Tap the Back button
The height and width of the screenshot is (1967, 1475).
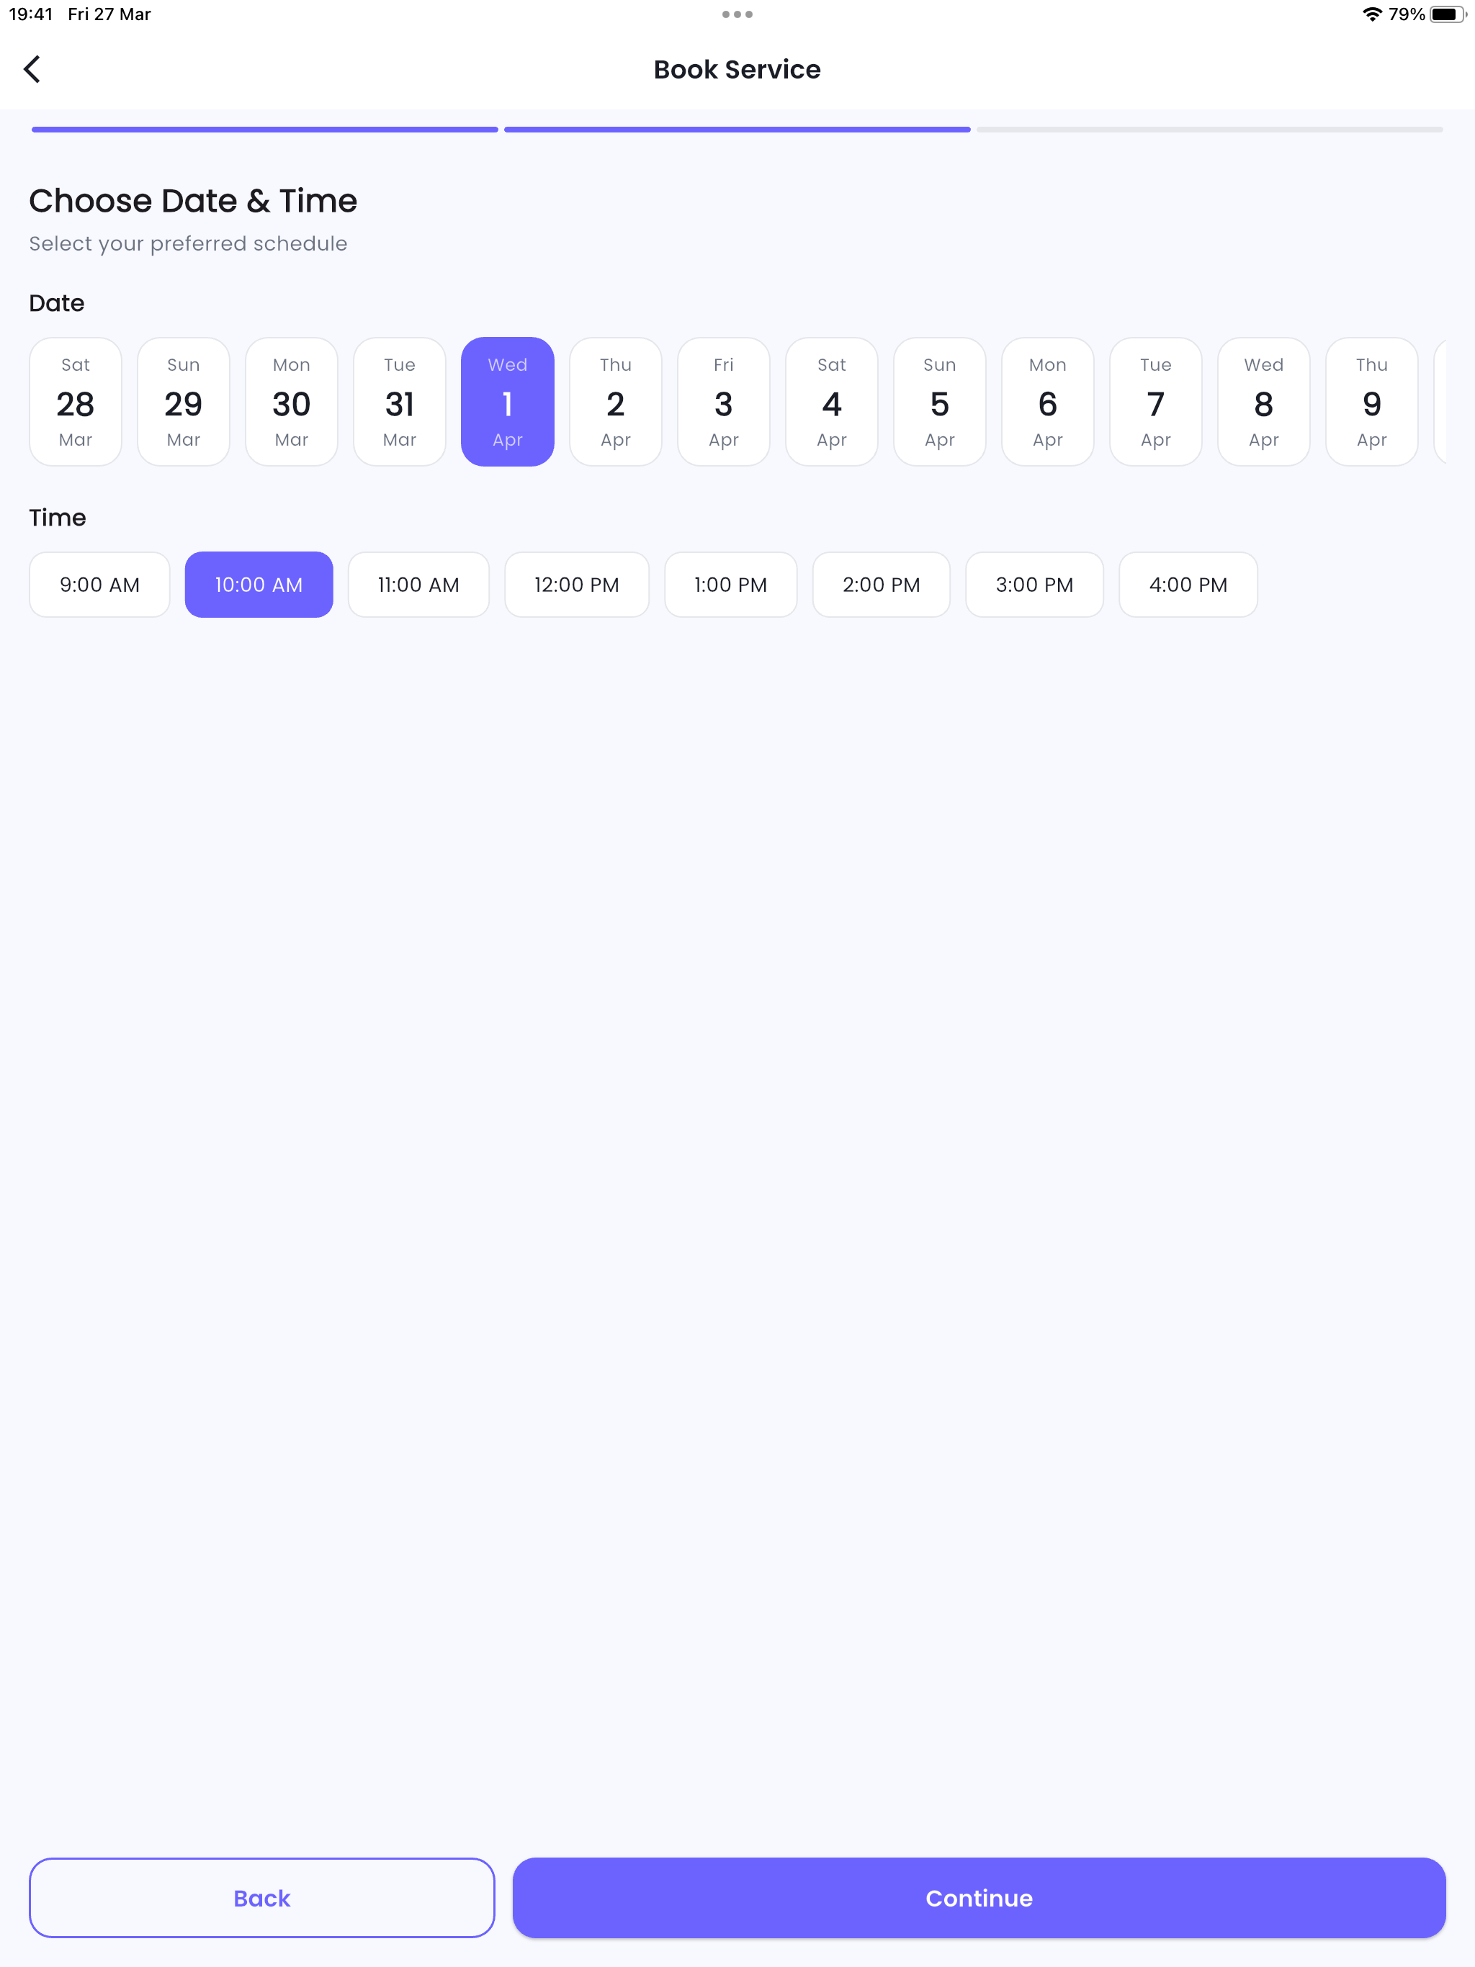click(x=261, y=1898)
